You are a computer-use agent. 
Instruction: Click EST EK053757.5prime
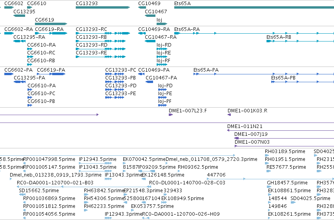pos(133,211)
